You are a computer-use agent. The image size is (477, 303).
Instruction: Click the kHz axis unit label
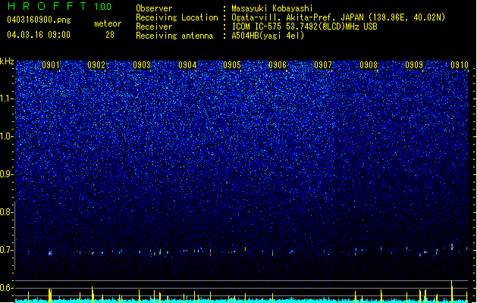point(7,61)
